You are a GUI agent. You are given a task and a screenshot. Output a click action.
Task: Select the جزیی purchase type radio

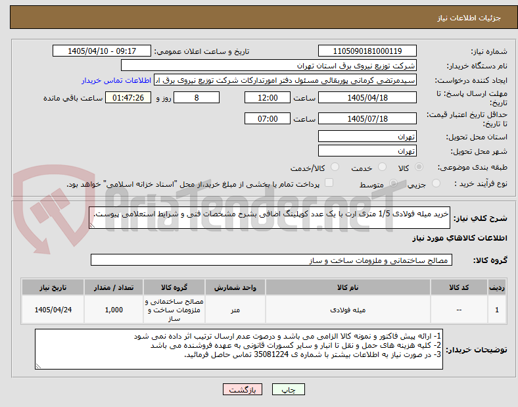436,183
